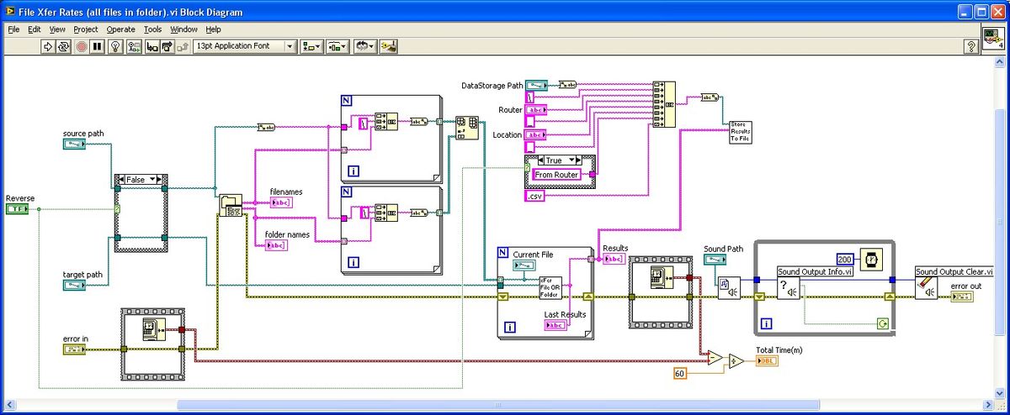1010x415 pixels.
Task: Expand the Reorder objects dropdown
Action: 365,46
